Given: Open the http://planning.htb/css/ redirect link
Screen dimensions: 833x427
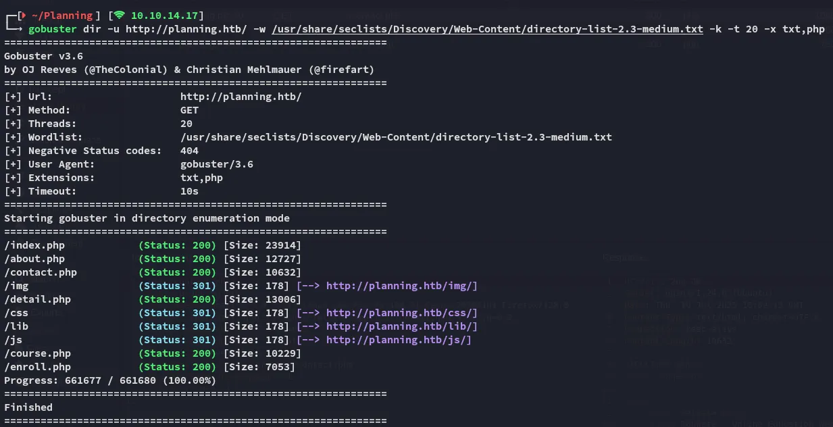Looking at the screenshot, I should pyautogui.click(x=402, y=313).
